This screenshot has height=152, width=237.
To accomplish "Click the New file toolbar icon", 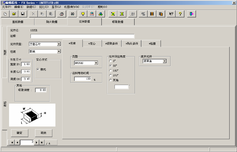I will tap(5, 14).
